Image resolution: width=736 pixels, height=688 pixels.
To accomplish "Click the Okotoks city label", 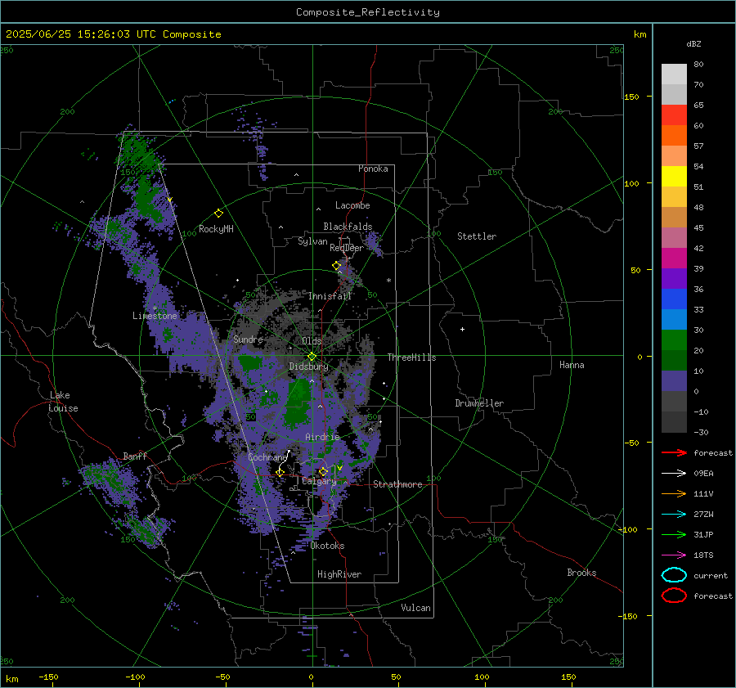I will (x=327, y=546).
